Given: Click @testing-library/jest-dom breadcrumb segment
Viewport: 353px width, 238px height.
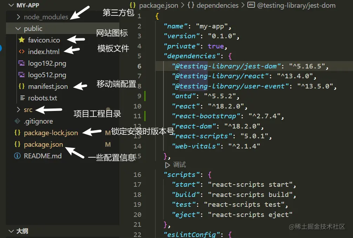Looking at the screenshot, I should pyautogui.click(x=296, y=5).
